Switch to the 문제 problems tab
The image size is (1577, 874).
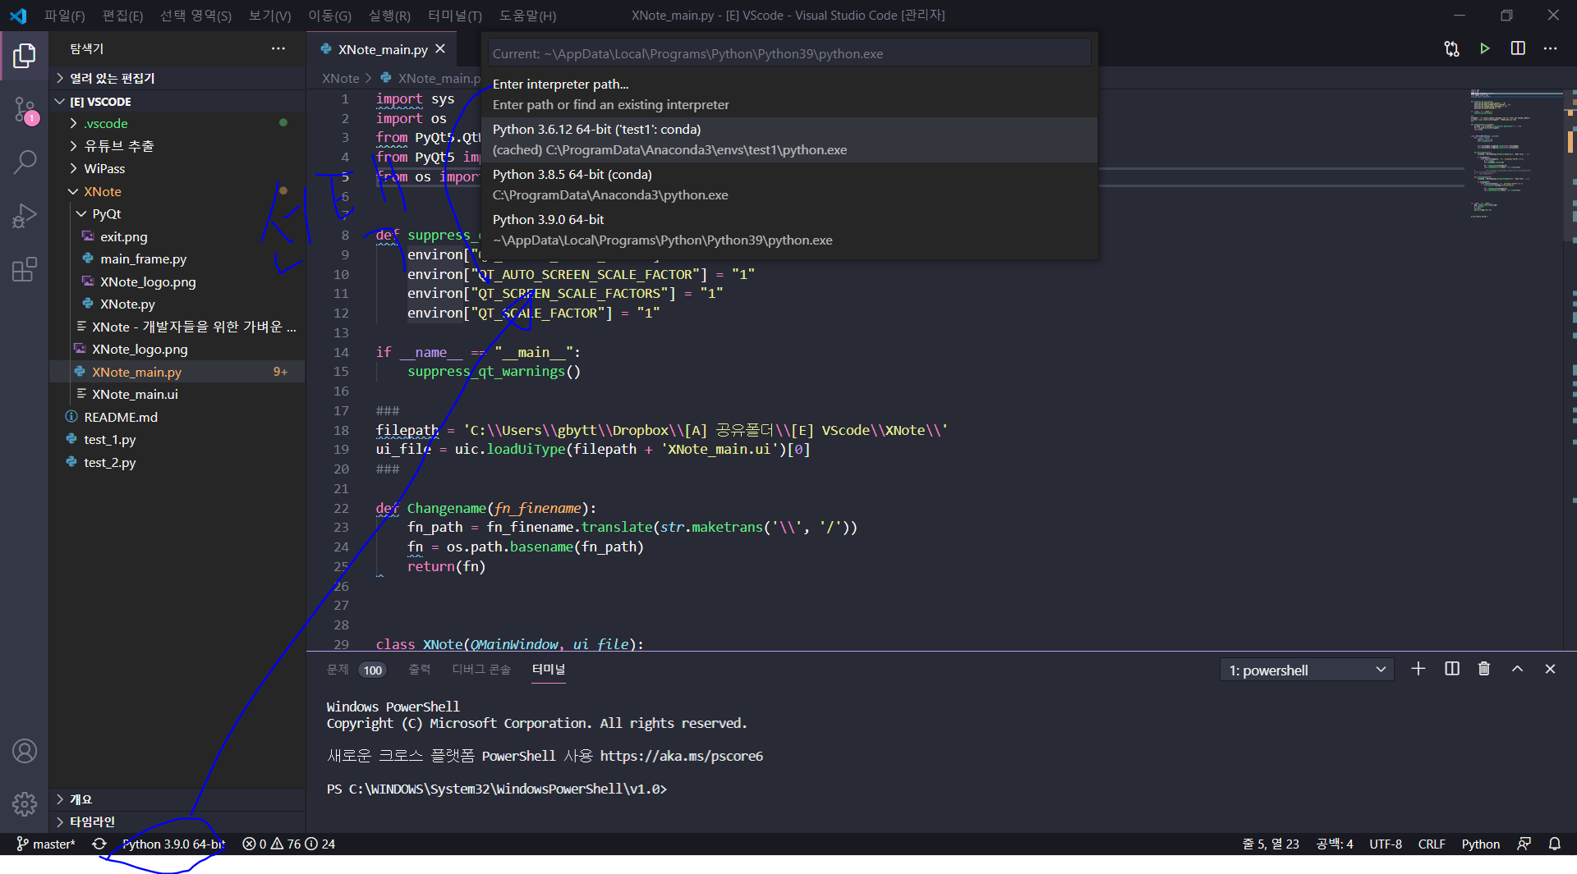pos(338,670)
